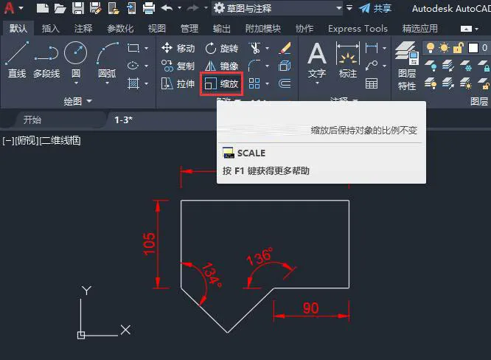Select the Line (直线) tool
This screenshot has height=360, width=491.
click(17, 60)
